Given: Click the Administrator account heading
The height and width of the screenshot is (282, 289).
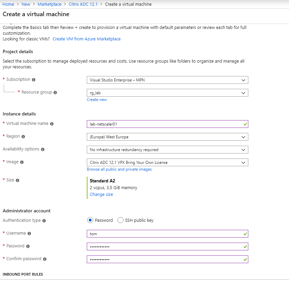Looking at the screenshot, I should click(27, 211).
